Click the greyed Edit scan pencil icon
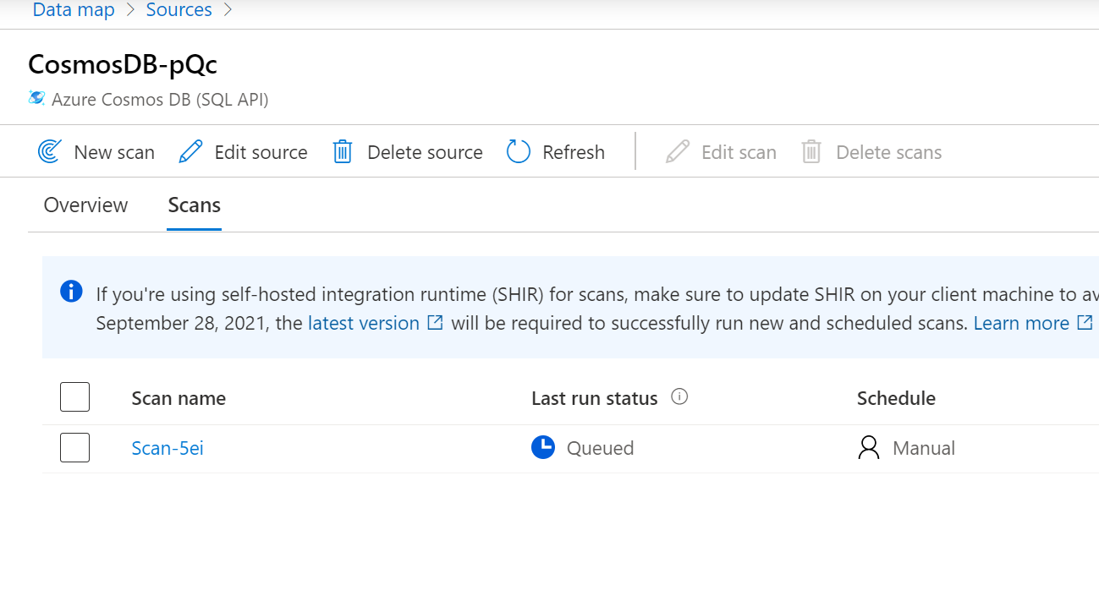The width and height of the screenshot is (1099, 612). 678,152
